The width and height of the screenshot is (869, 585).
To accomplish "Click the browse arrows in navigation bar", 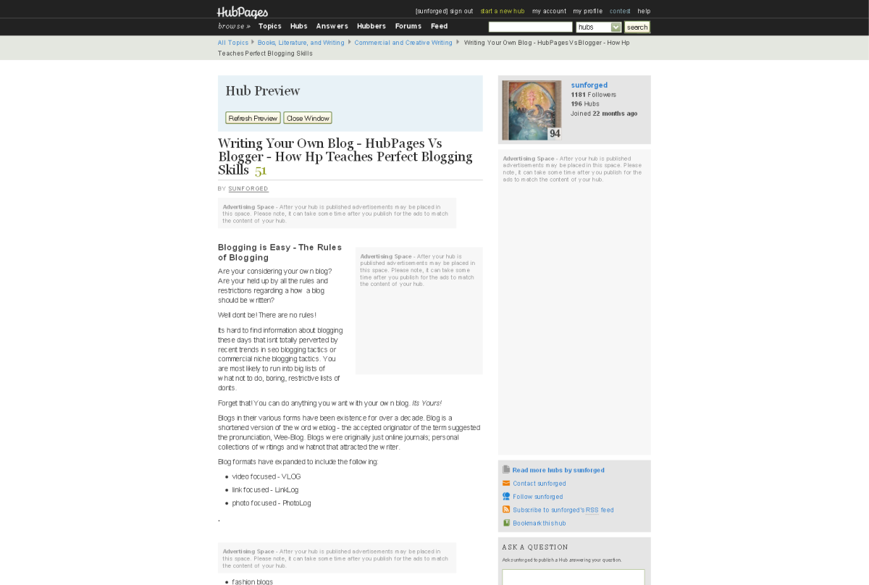I will pyautogui.click(x=234, y=26).
